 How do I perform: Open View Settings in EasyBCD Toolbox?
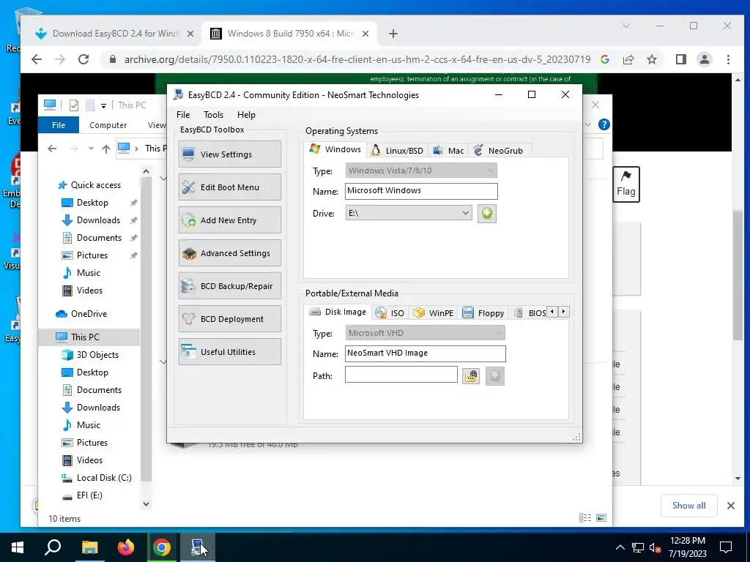coord(229,154)
